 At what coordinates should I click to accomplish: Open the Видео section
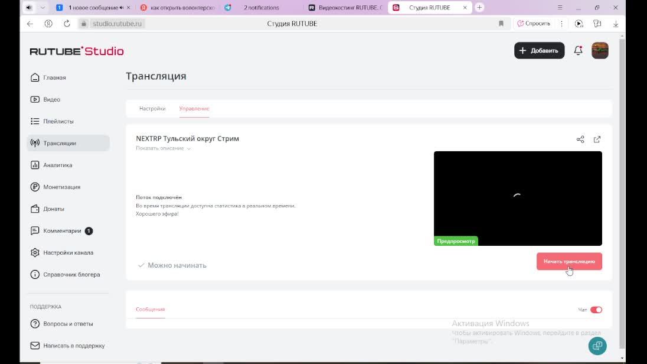click(x=45, y=100)
